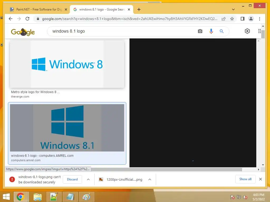The width and height of the screenshot is (270, 202).
Task: Click the network icon in system tray
Action: (x=239, y=197)
